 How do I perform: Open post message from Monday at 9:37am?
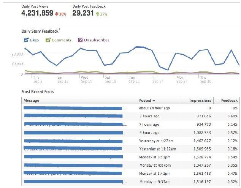[x=75, y=182]
